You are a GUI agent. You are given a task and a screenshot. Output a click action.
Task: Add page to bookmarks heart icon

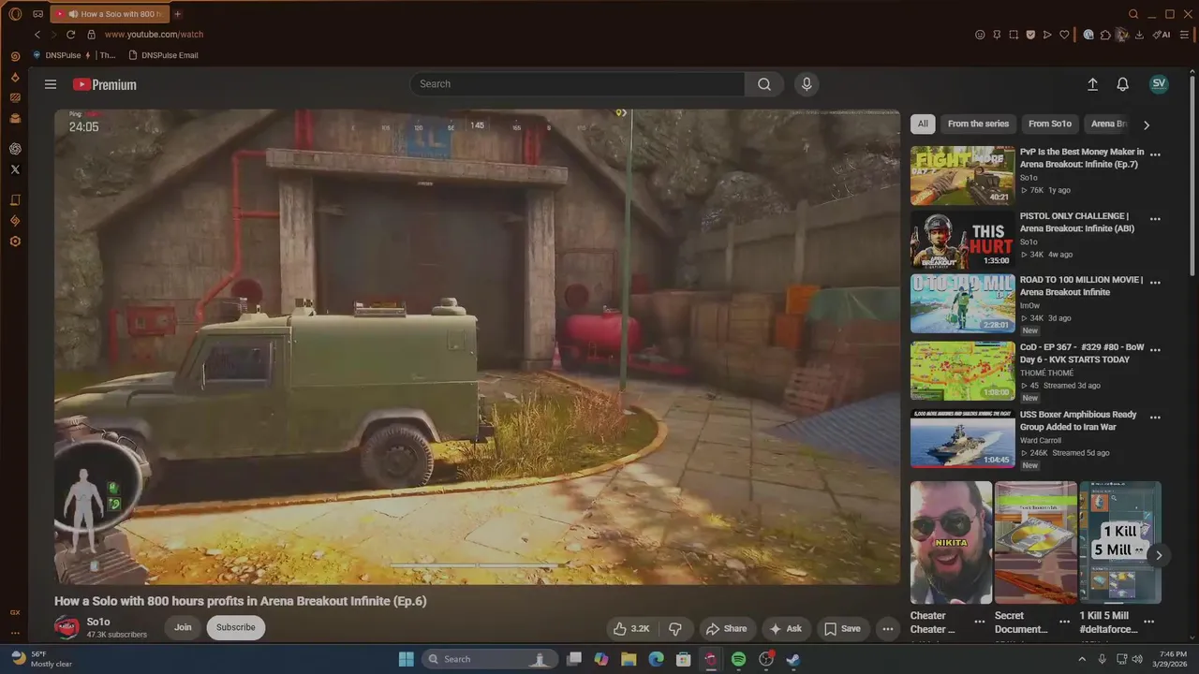click(1064, 35)
